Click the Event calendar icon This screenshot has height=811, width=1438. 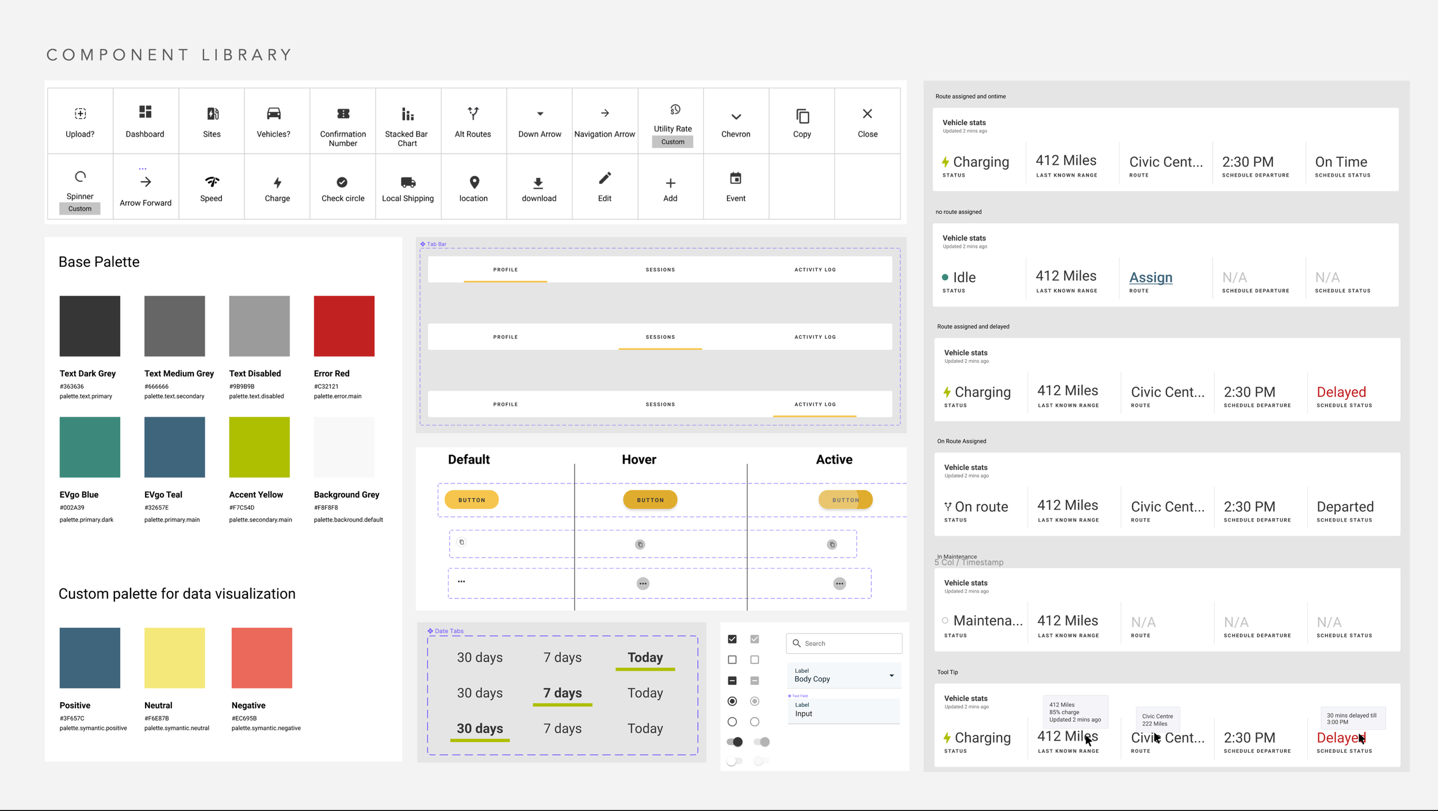735,178
